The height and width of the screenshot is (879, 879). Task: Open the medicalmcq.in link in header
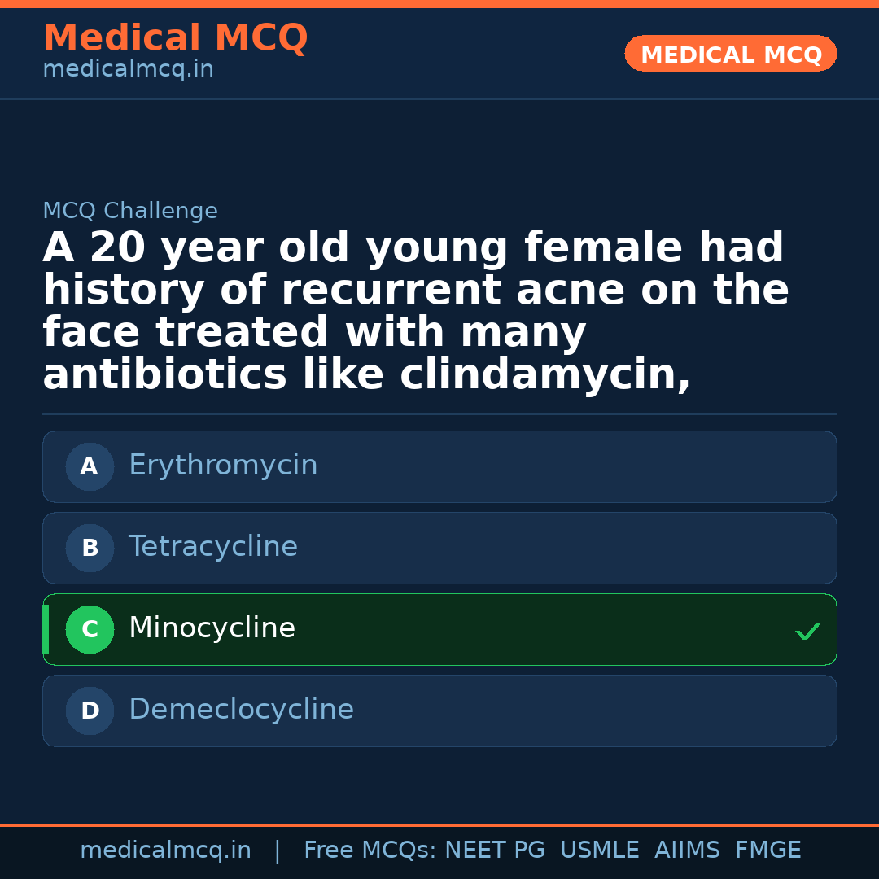click(x=128, y=70)
